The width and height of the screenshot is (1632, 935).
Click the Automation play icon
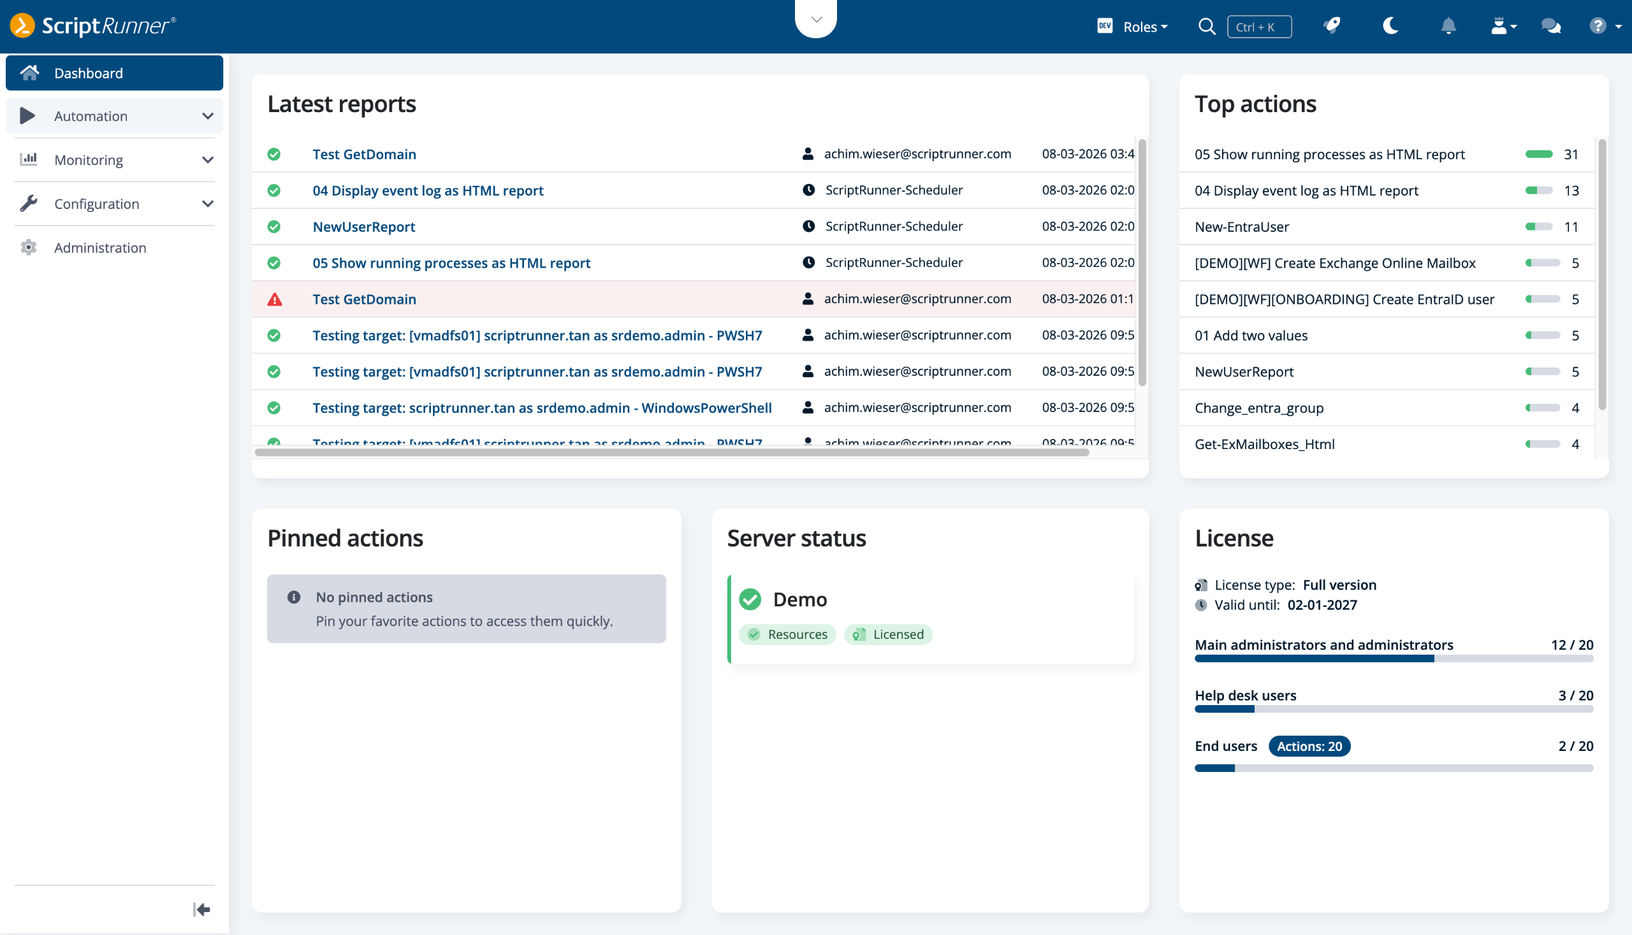click(27, 116)
